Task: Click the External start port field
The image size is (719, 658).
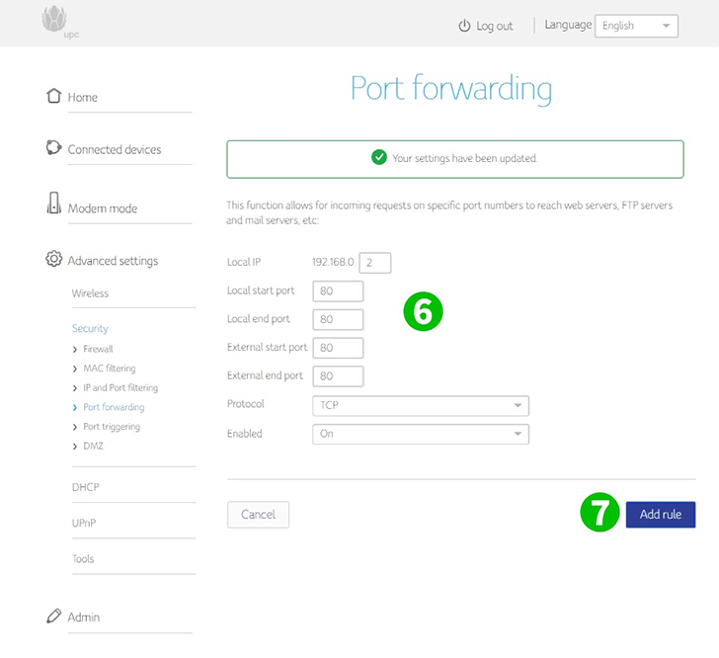Action: pos(338,348)
